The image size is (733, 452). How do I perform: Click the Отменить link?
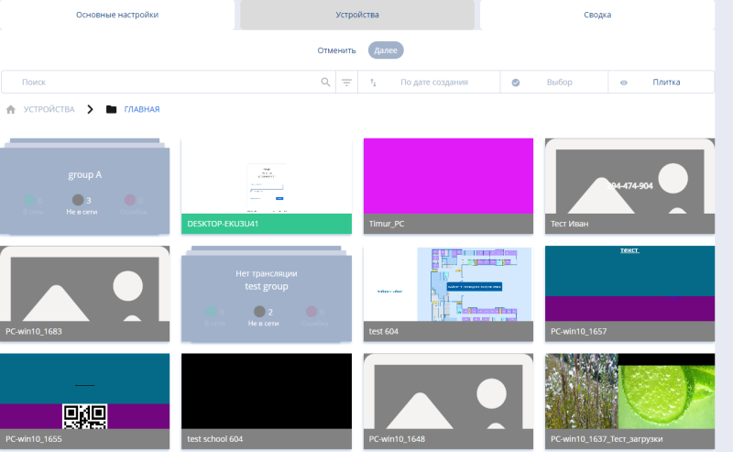tap(336, 50)
